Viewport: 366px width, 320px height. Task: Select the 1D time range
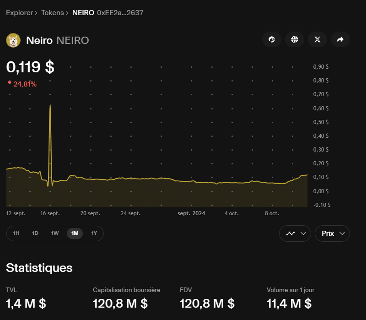[35, 233]
